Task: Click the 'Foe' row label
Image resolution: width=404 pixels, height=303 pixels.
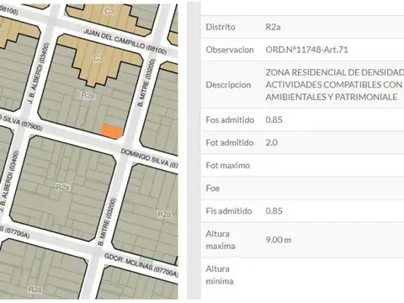Action: pyautogui.click(x=213, y=188)
